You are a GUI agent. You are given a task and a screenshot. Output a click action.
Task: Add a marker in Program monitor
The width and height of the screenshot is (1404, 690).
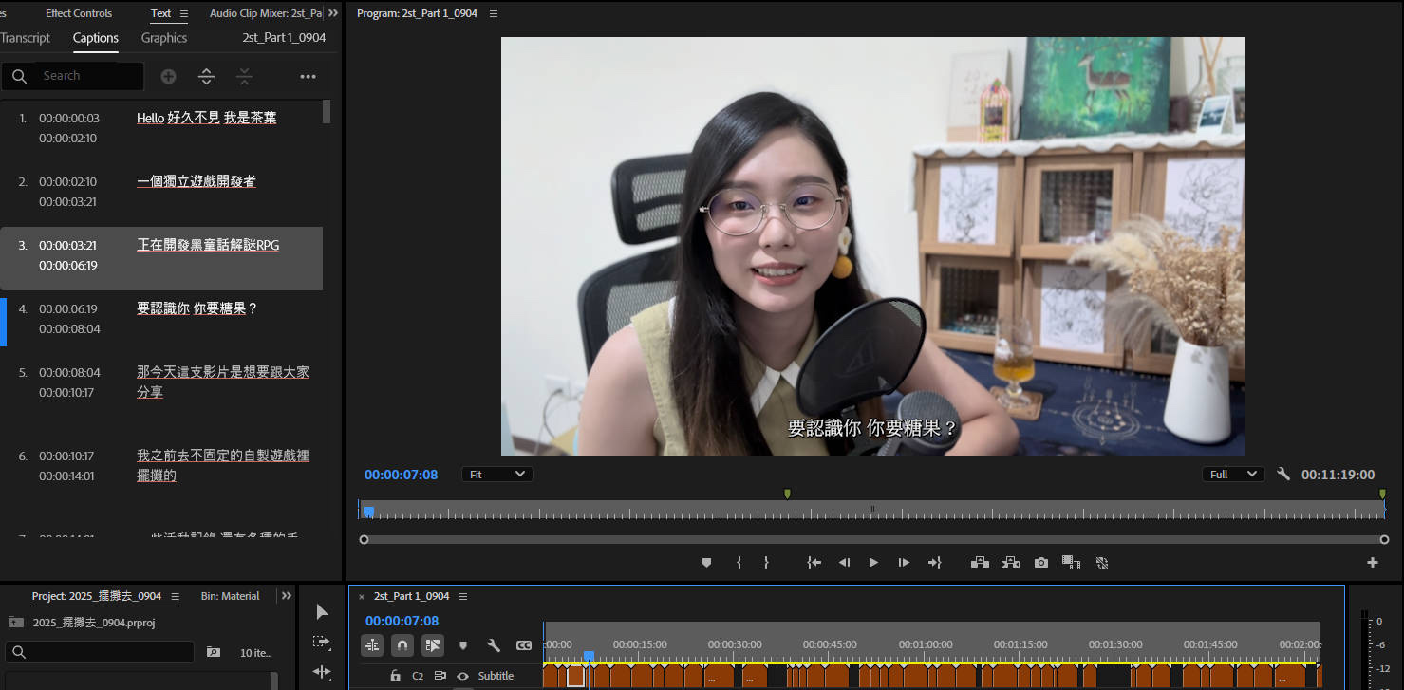pos(706,563)
